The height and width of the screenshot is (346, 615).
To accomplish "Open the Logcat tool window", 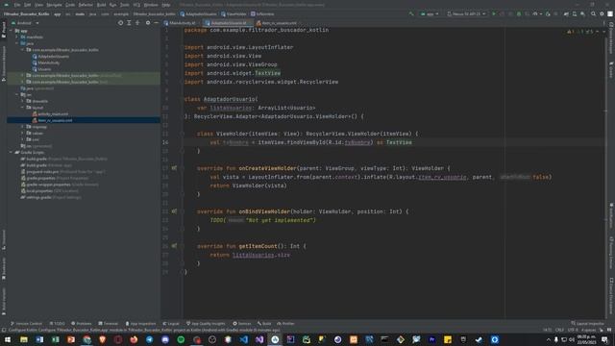I will tap(171, 324).
